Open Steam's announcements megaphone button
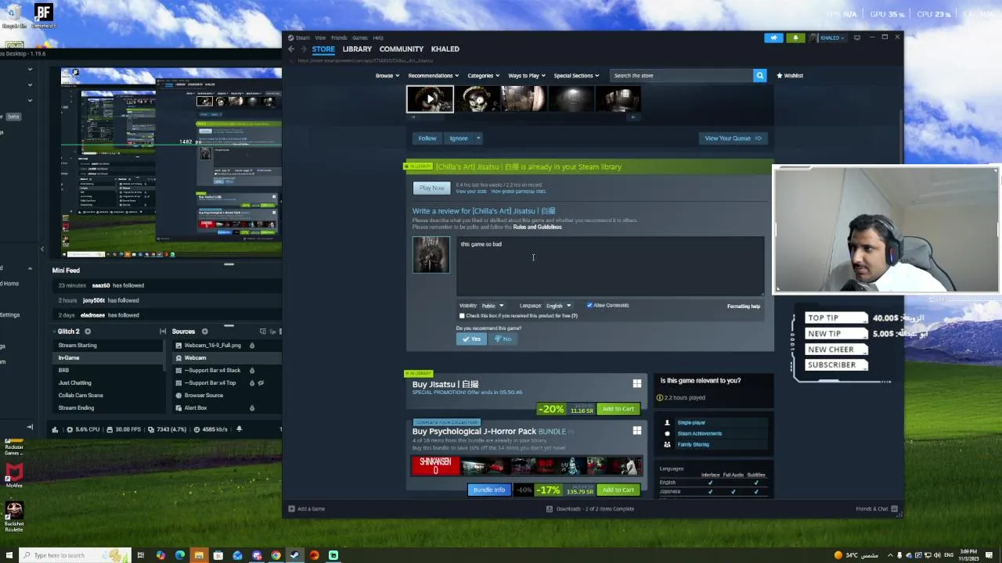 [x=773, y=38]
